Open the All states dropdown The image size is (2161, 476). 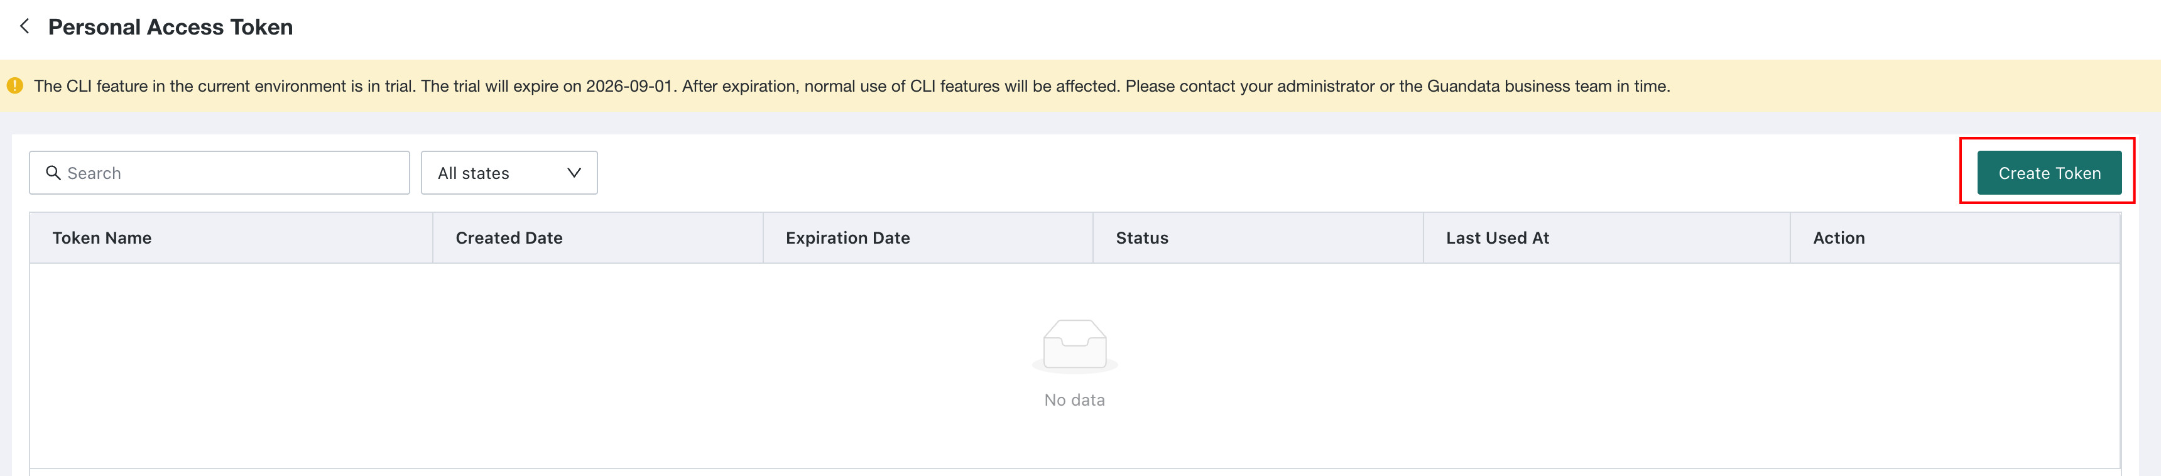[509, 173]
